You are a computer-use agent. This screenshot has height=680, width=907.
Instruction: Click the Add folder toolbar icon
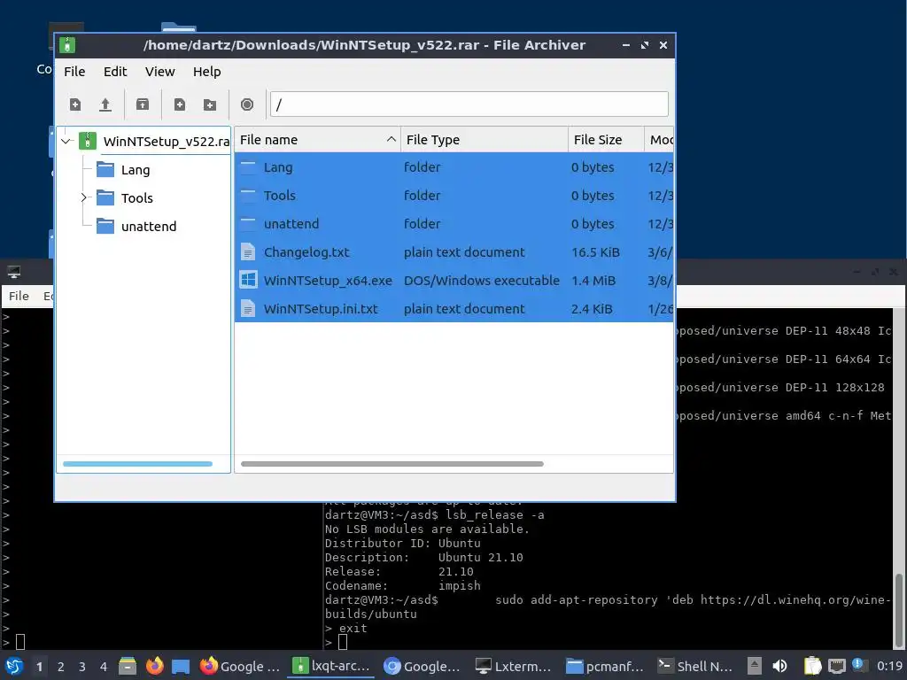pyautogui.click(x=210, y=104)
